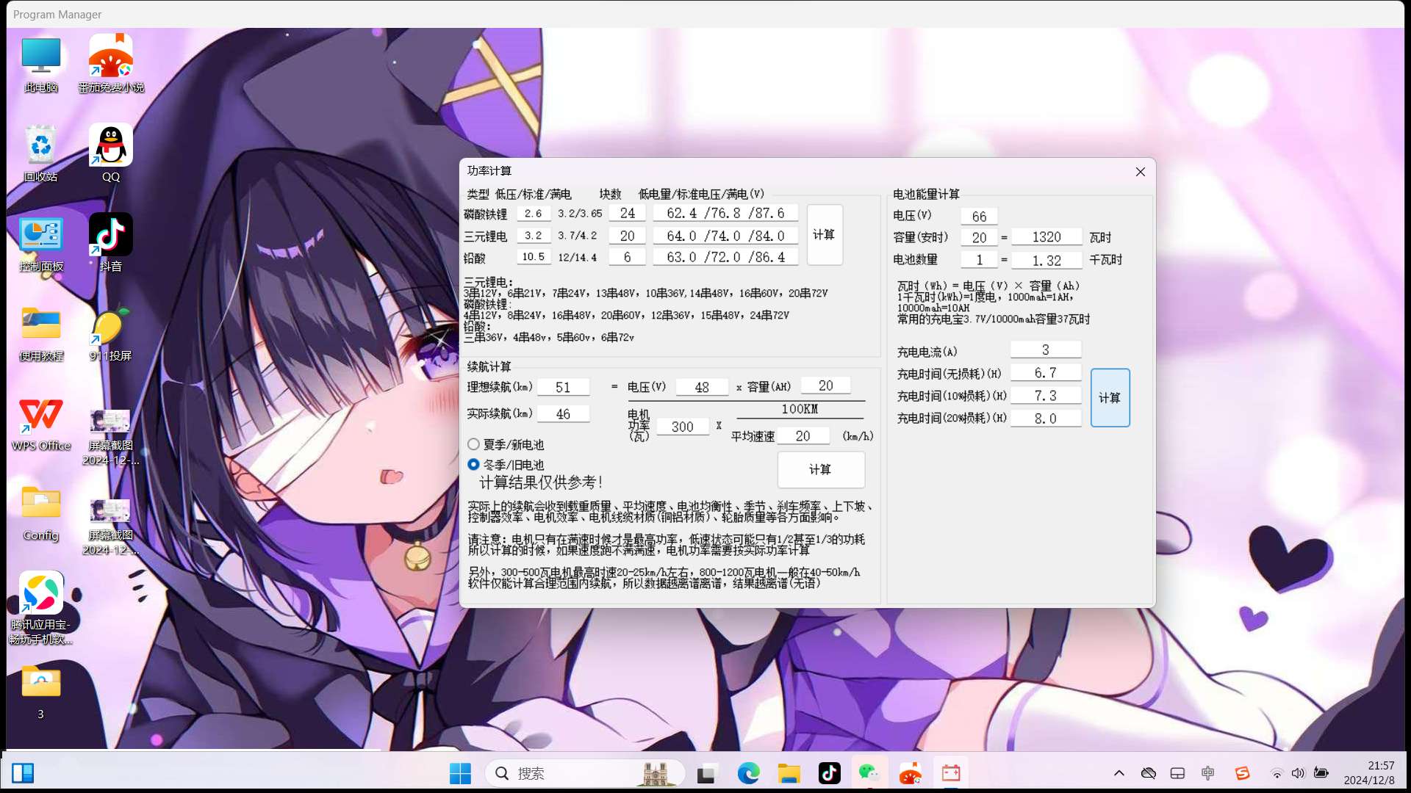Image resolution: width=1411 pixels, height=793 pixels.
Task: Click the 三元锂电 result 64.0 /74.0 /84.0
Action: [725, 236]
